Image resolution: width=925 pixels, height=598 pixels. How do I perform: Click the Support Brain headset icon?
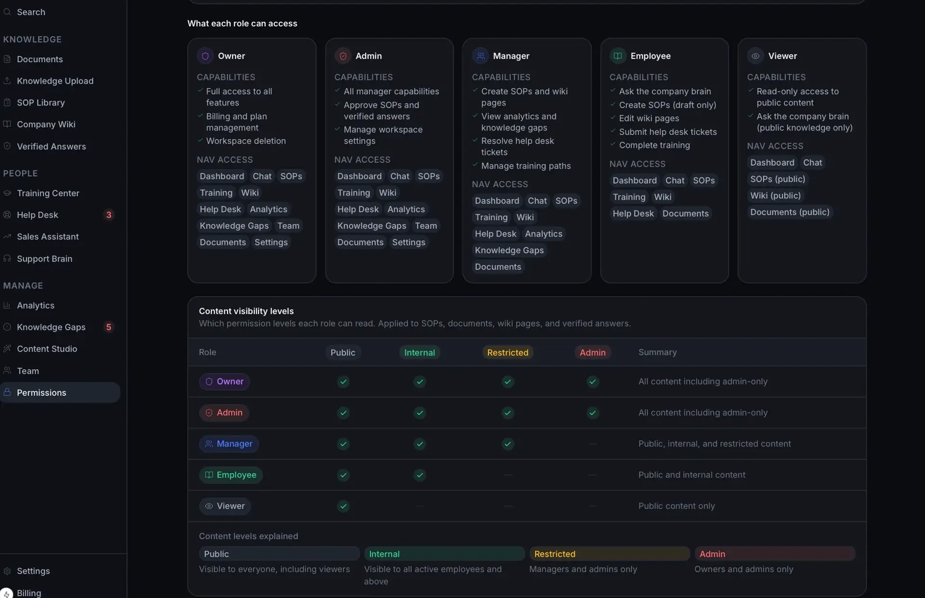pos(7,258)
